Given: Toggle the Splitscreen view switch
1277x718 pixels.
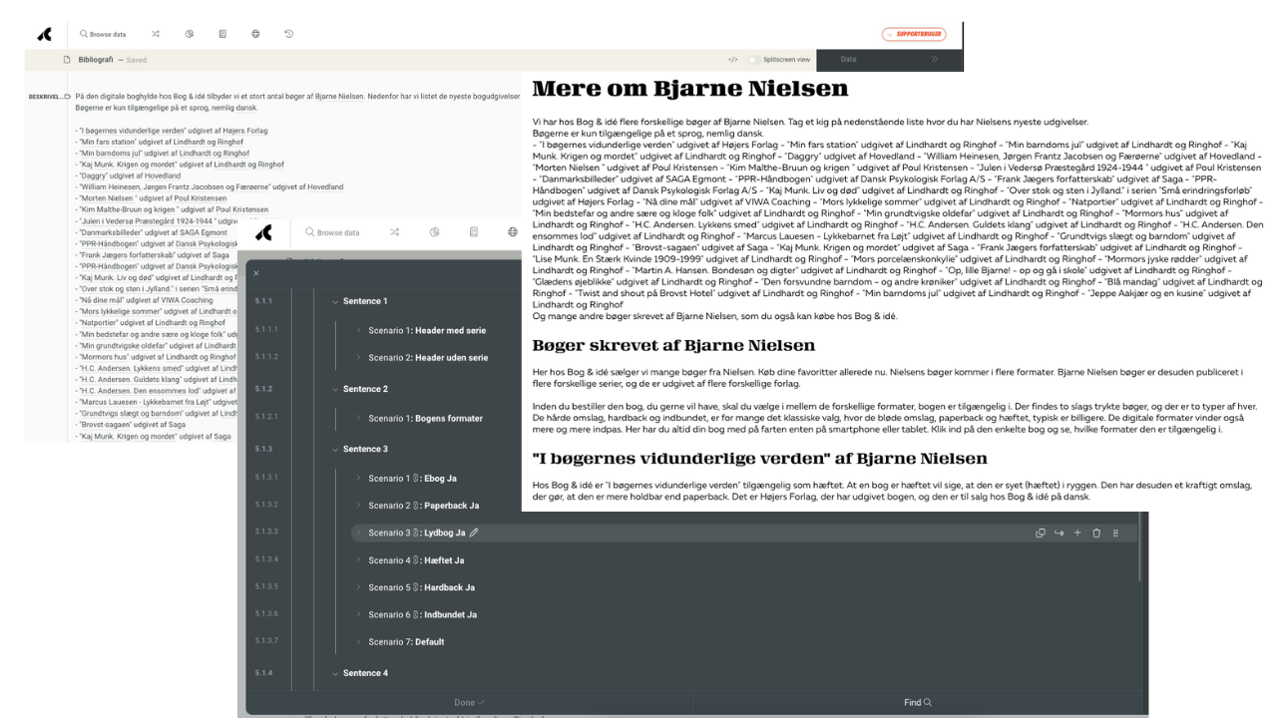Looking at the screenshot, I should [x=754, y=60].
